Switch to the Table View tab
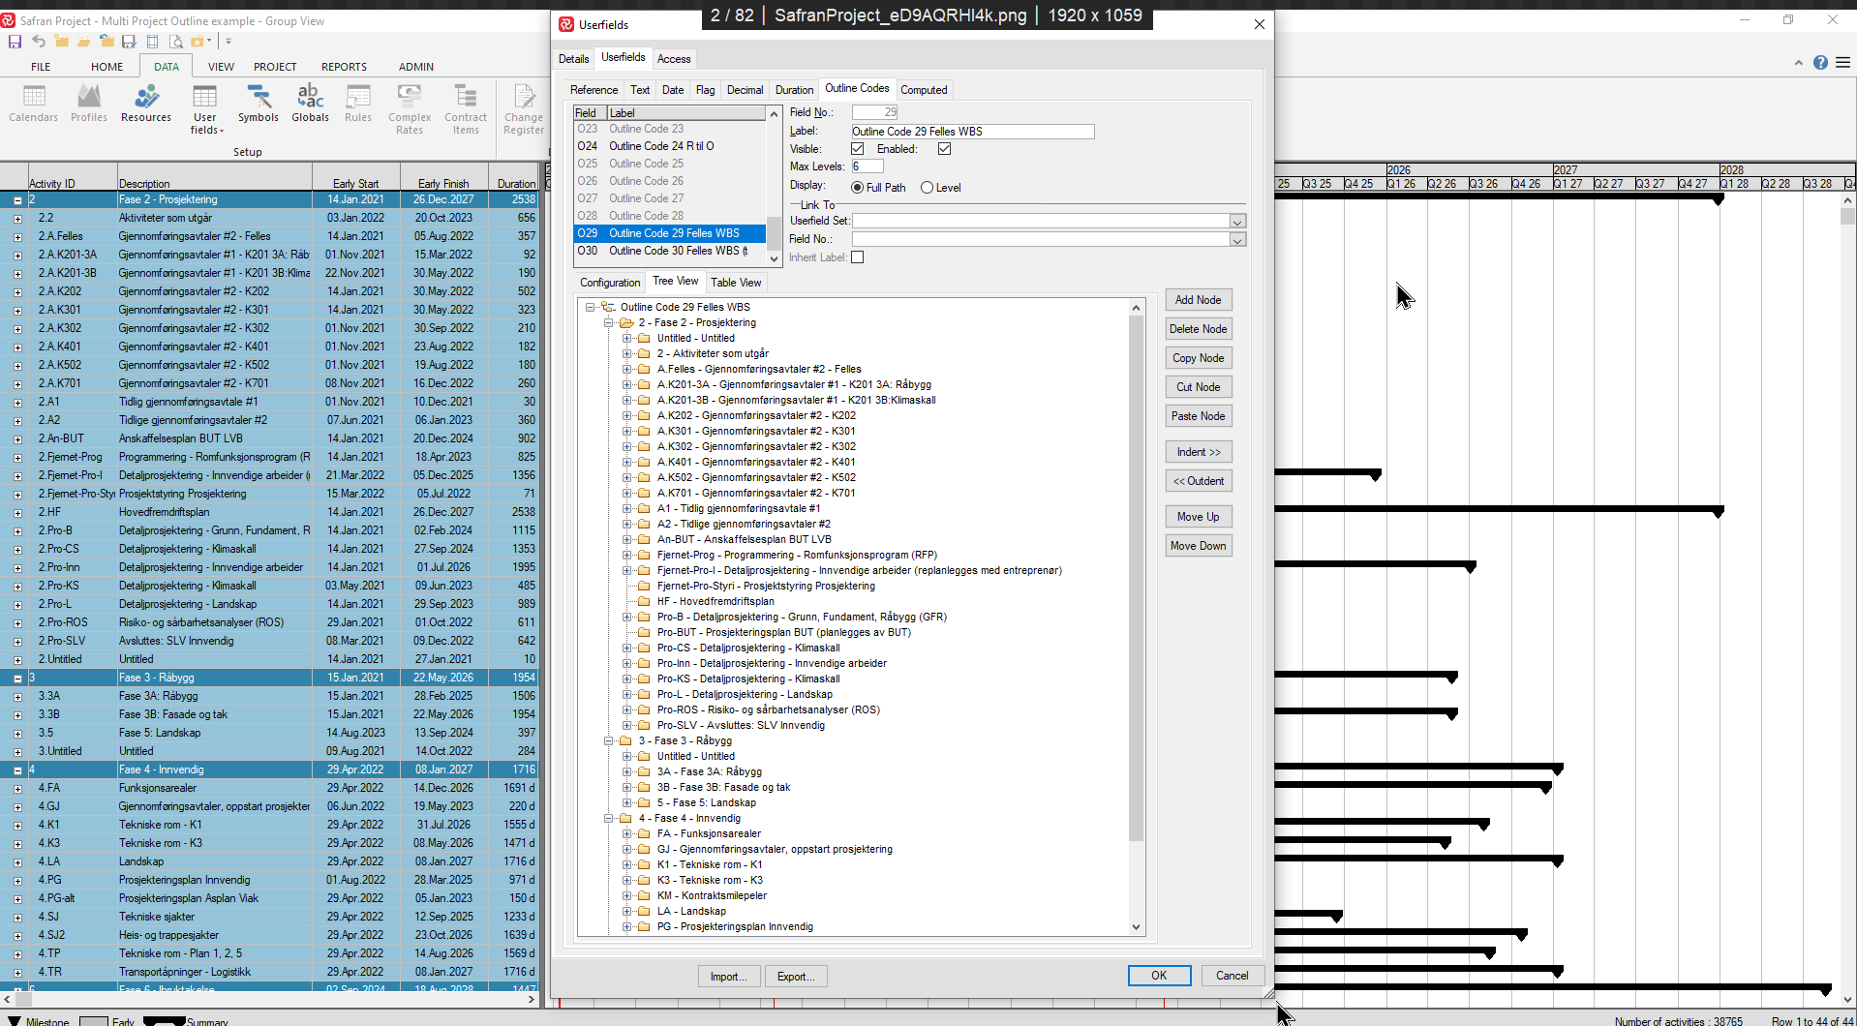The width and height of the screenshot is (1857, 1026). [x=735, y=283]
